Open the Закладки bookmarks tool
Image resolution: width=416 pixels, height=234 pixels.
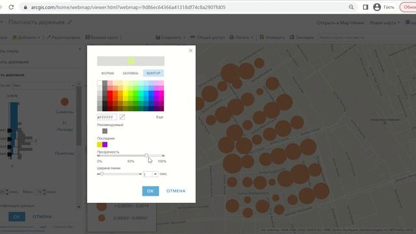click(302, 38)
